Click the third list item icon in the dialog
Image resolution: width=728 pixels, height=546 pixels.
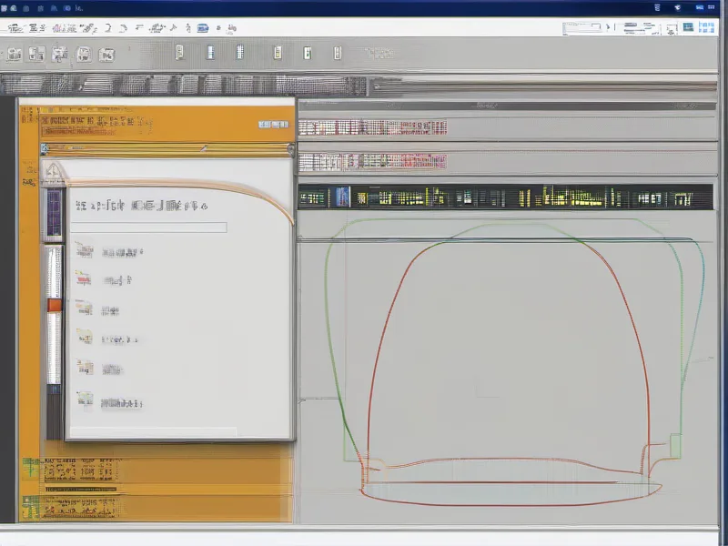tap(84, 309)
